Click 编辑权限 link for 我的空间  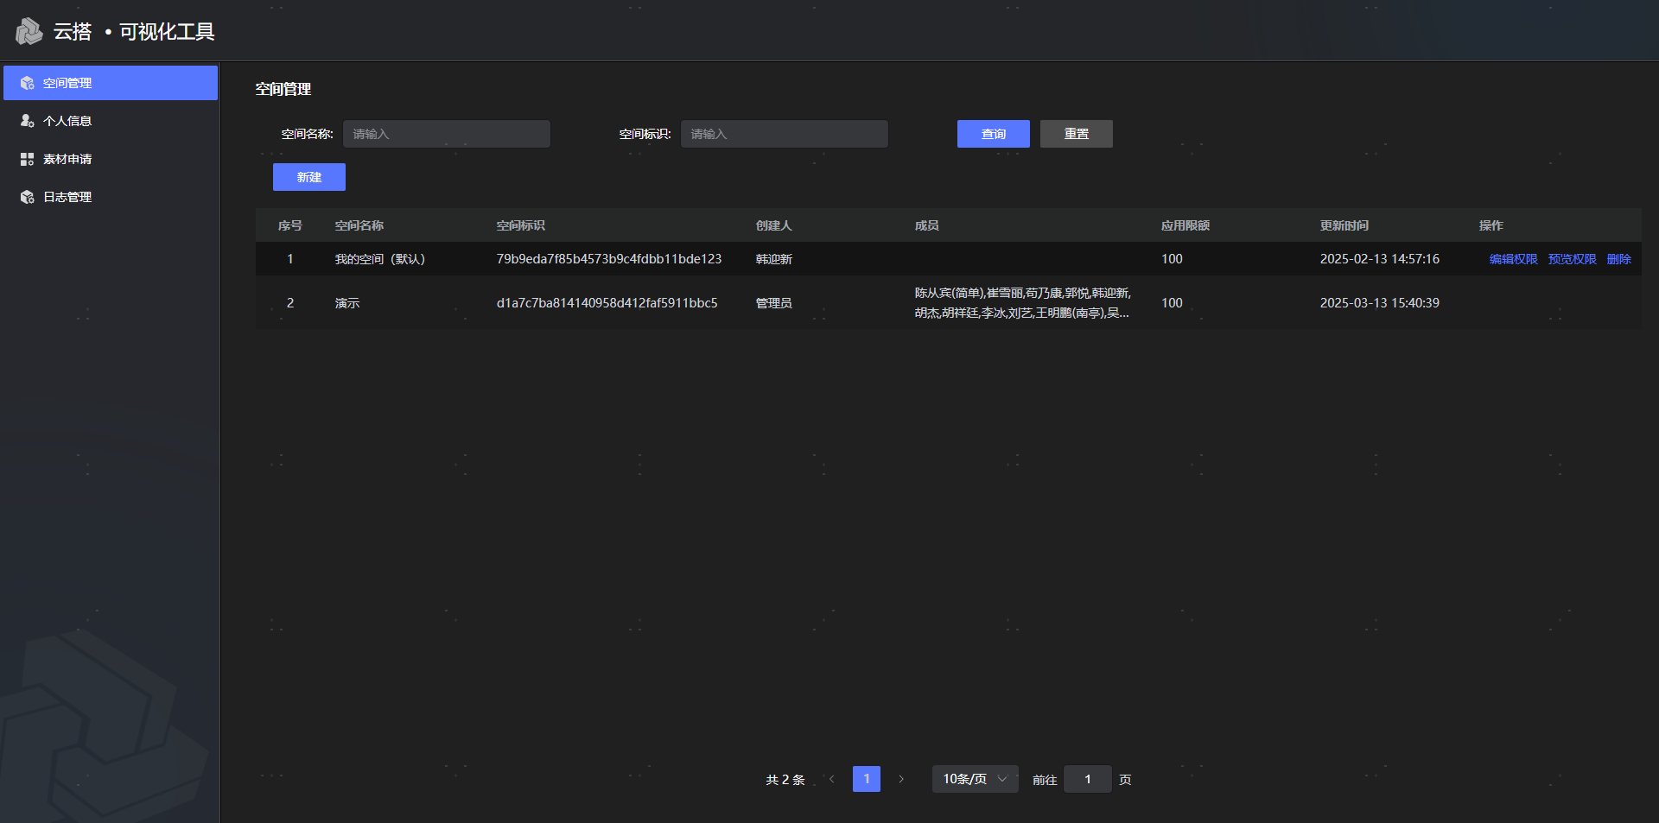1513,259
